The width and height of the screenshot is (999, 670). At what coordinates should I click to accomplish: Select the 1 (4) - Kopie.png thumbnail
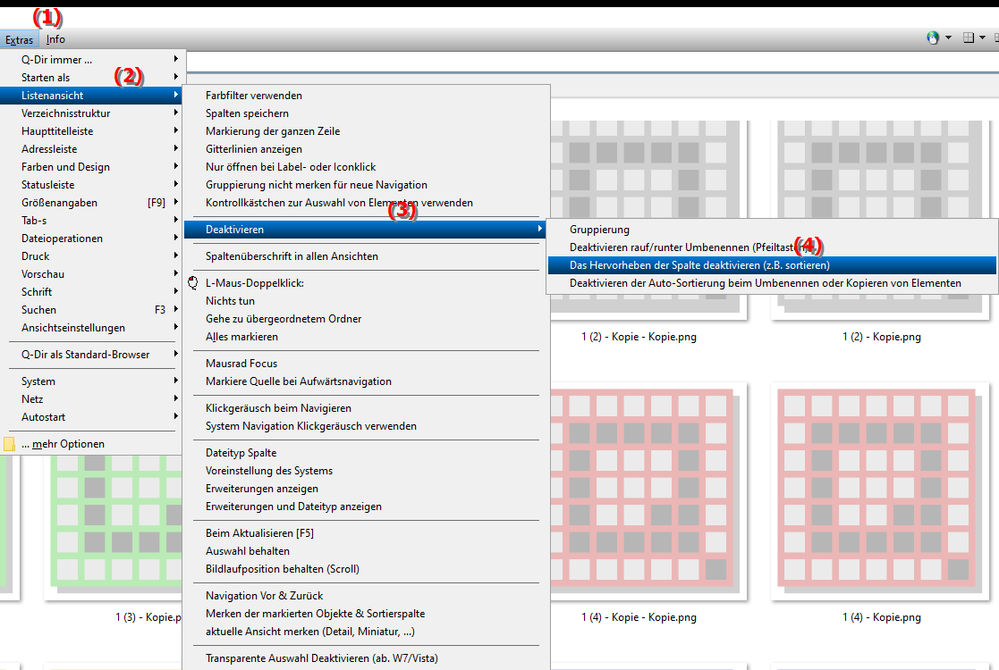[x=881, y=491]
